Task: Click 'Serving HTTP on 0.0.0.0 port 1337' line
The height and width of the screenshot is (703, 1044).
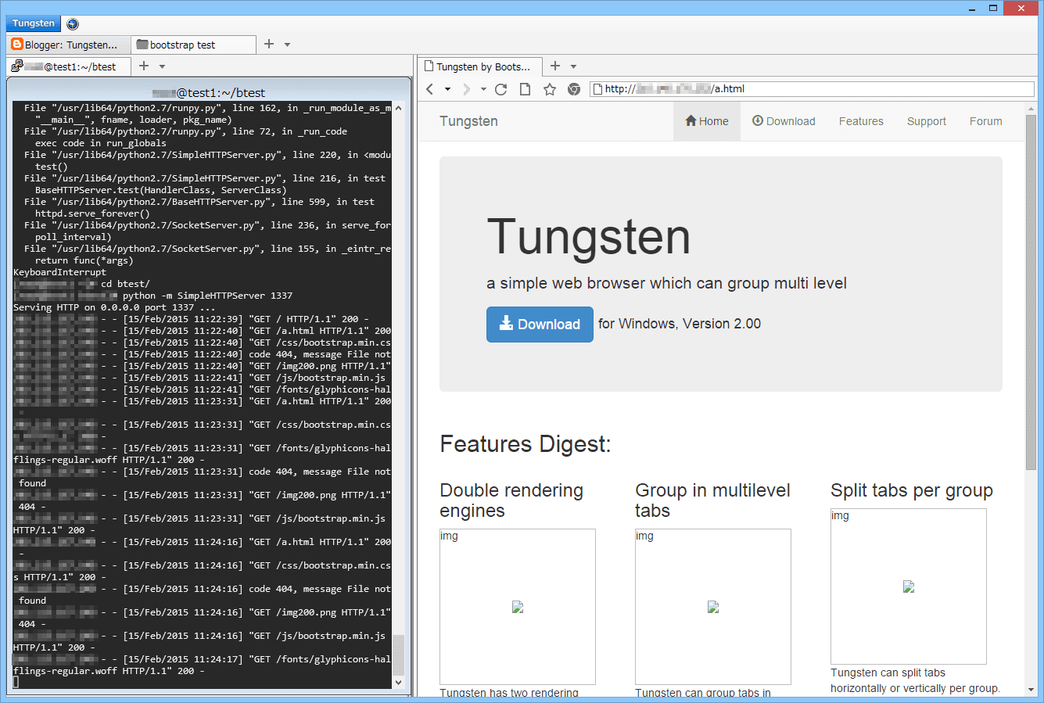Action: (x=114, y=307)
